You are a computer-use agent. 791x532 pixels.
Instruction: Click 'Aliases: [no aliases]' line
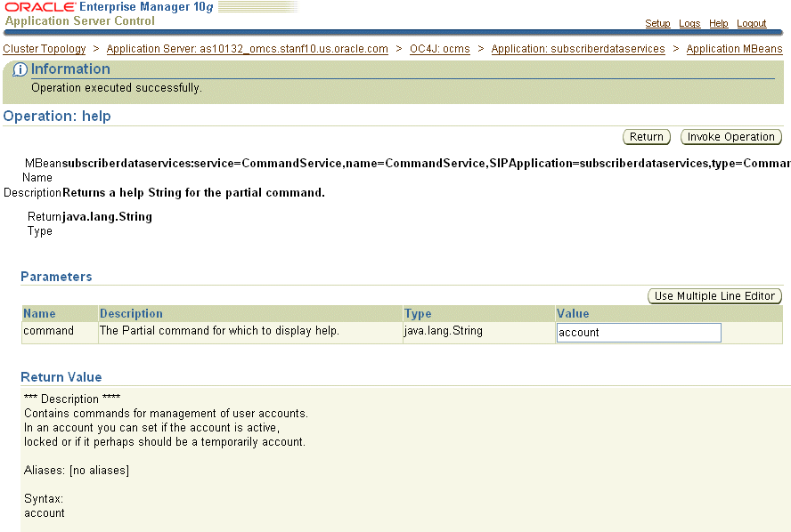pyautogui.click(x=77, y=470)
